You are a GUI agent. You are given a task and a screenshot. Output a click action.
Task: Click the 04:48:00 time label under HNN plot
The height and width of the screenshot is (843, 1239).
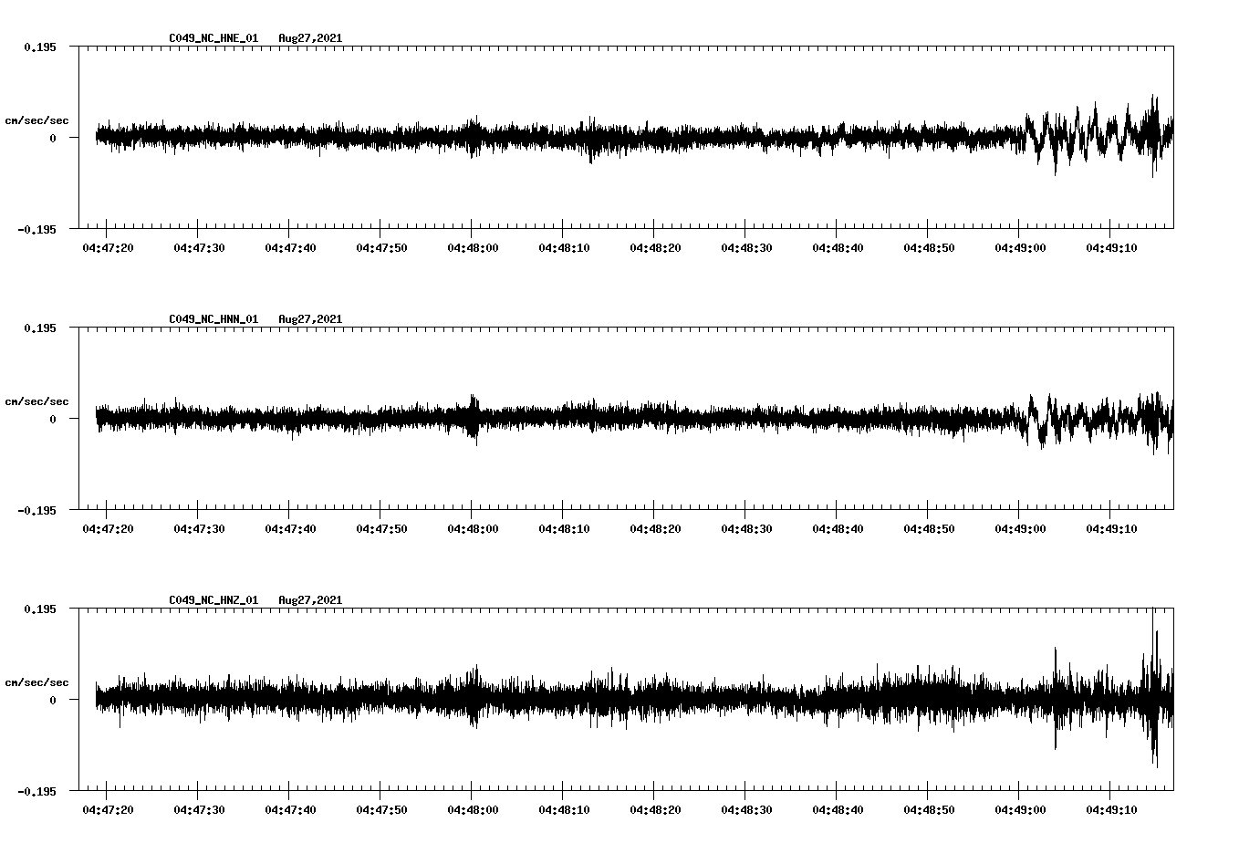tap(473, 528)
